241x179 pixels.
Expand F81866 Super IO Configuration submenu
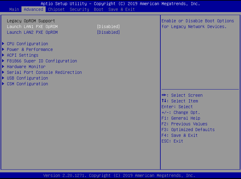click(42, 61)
